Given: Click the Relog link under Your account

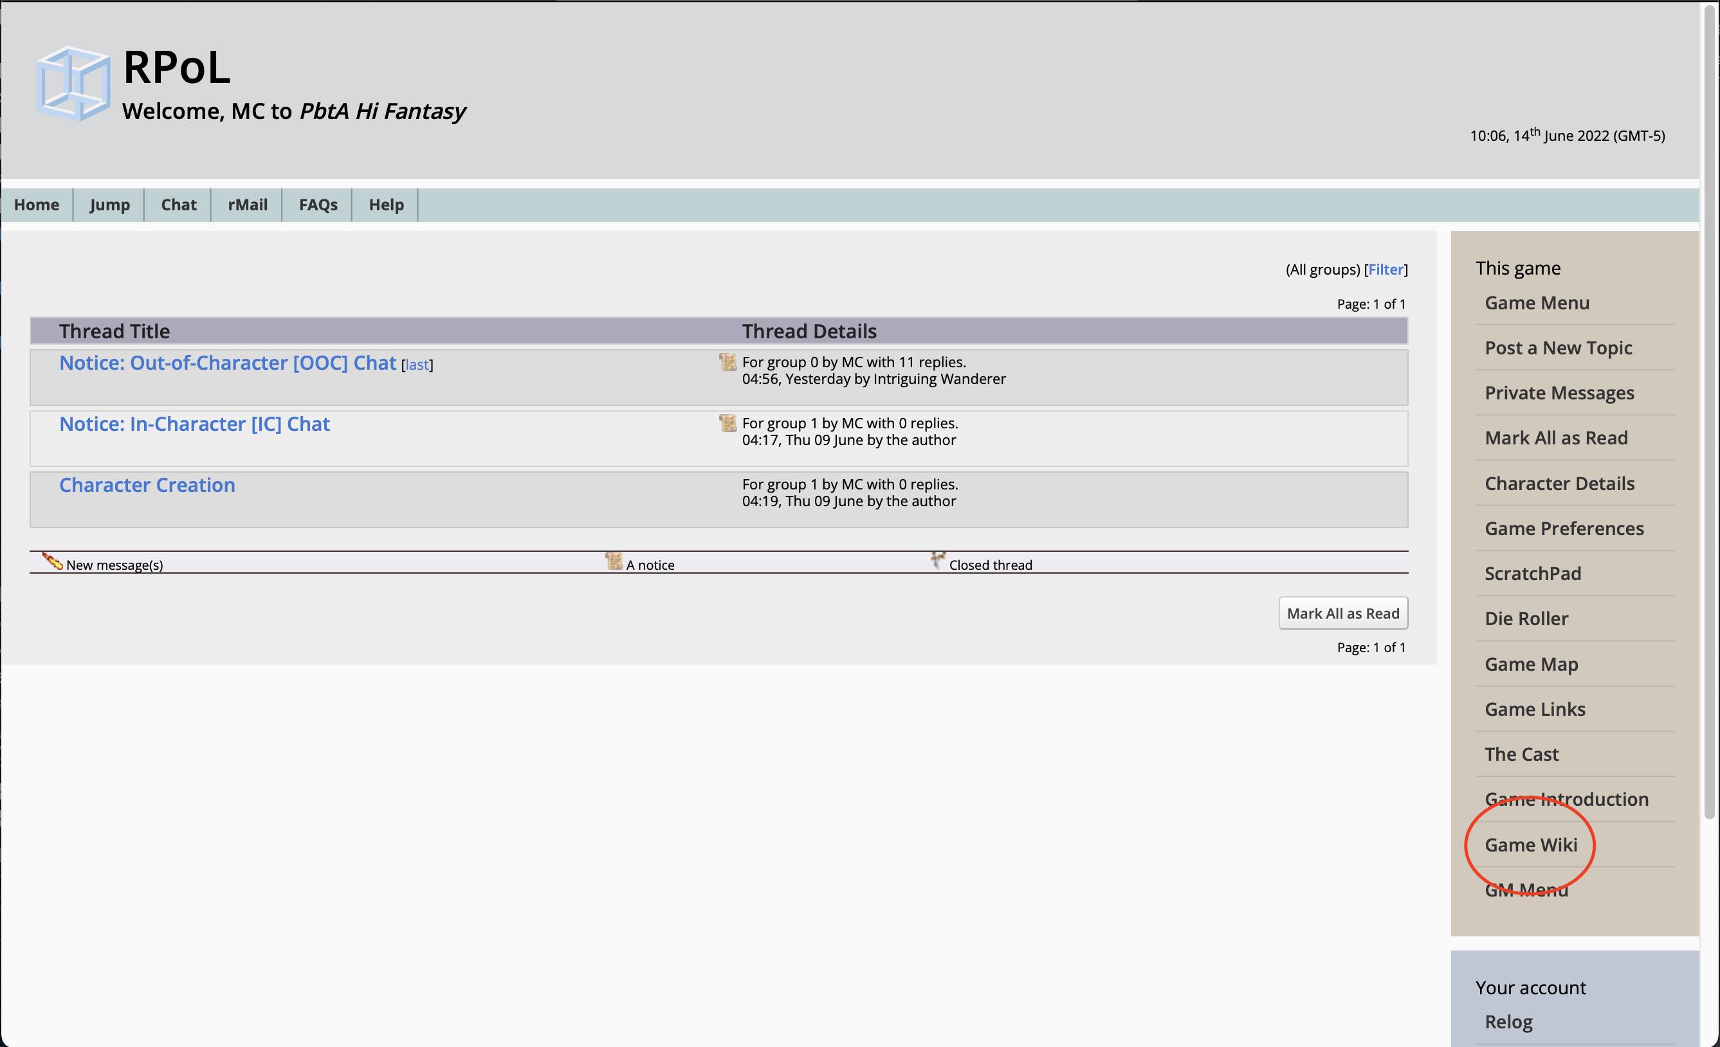Looking at the screenshot, I should coord(1508,1022).
